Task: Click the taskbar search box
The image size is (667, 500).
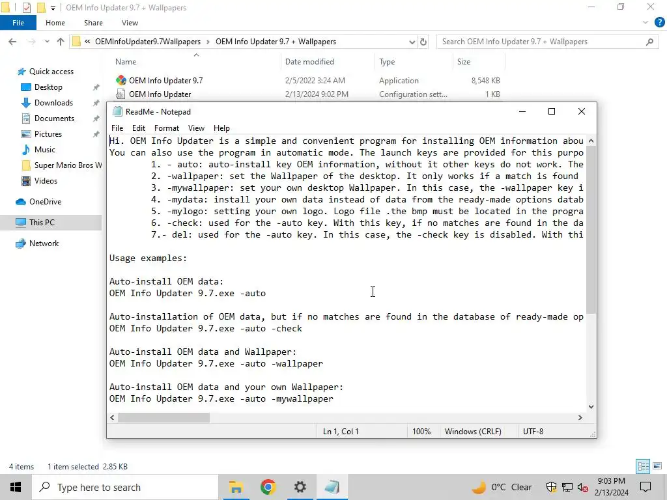Action: (x=125, y=487)
